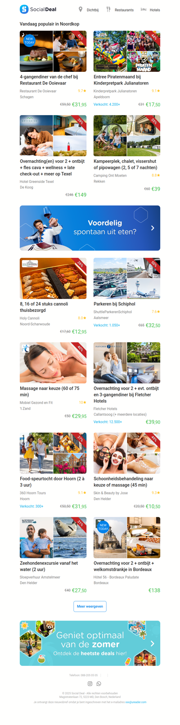Viewport: 180px width, 725px height.
Task: Open the Instagram icon in footer
Action: [x=90, y=683]
